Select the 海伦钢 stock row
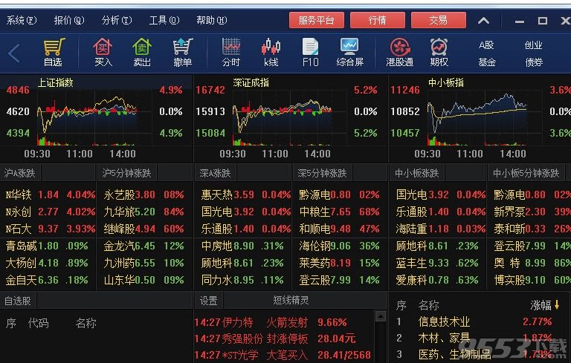The image size is (571, 363). [339, 246]
